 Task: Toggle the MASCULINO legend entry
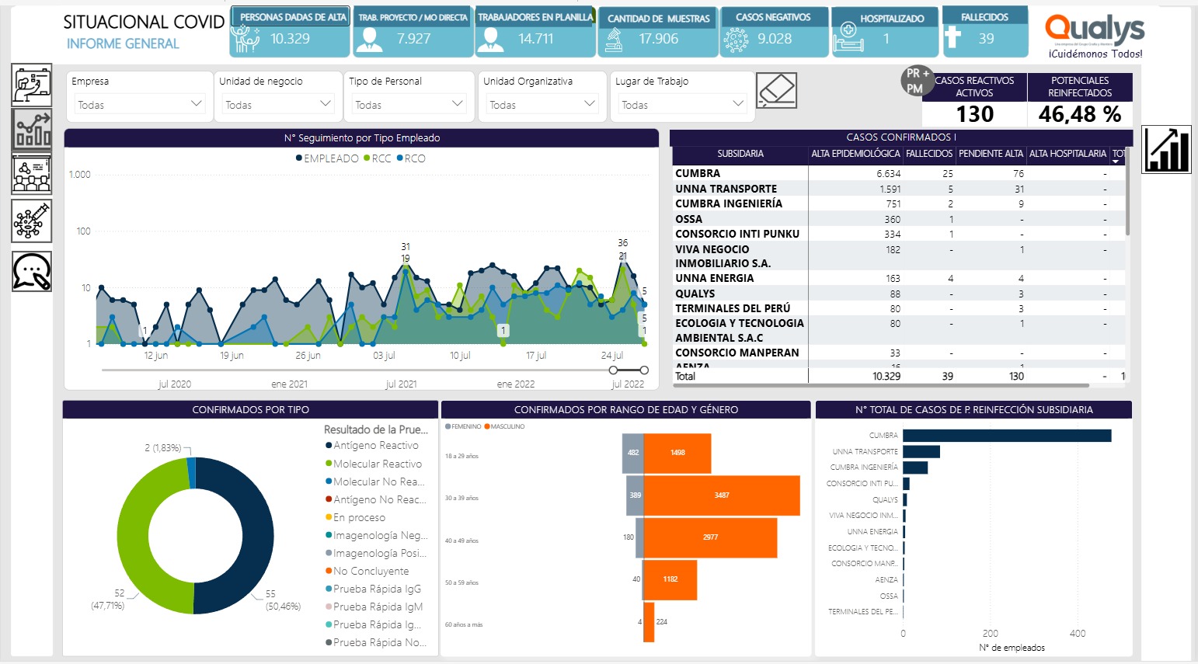click(x=505, y=426)
